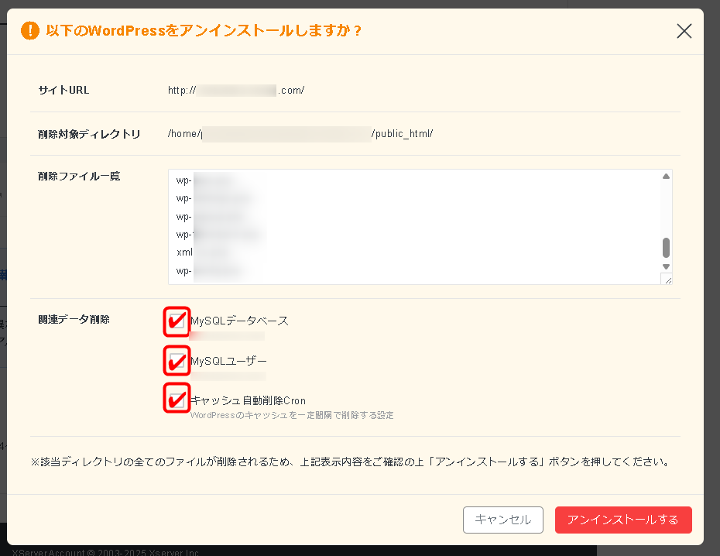Click the Cron cache description text
The height and width of the screenshot is (556, 720).
[x=292, y=415]
